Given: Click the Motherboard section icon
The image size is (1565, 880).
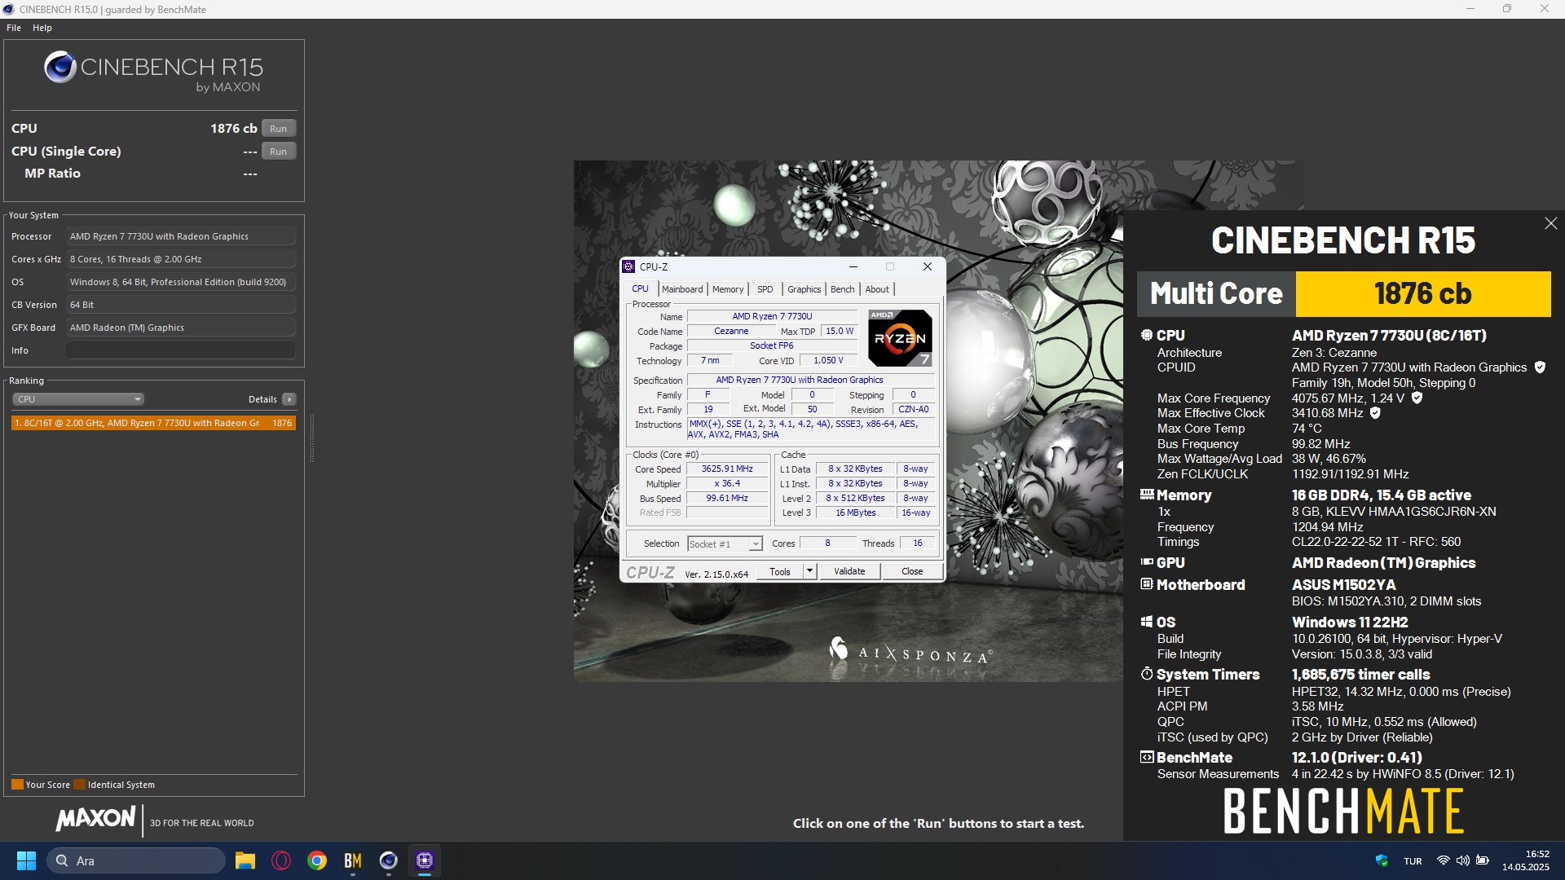Looking at the screenshot, I should [x=1146, y=584].
